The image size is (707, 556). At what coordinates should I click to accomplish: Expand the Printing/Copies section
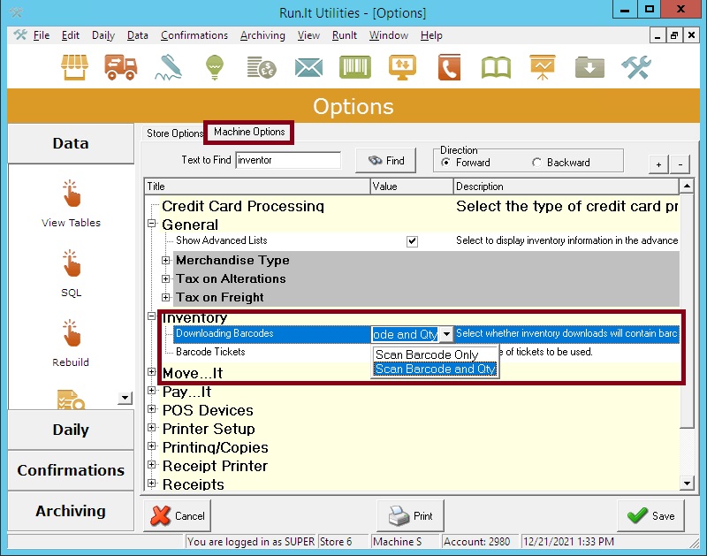152,446
